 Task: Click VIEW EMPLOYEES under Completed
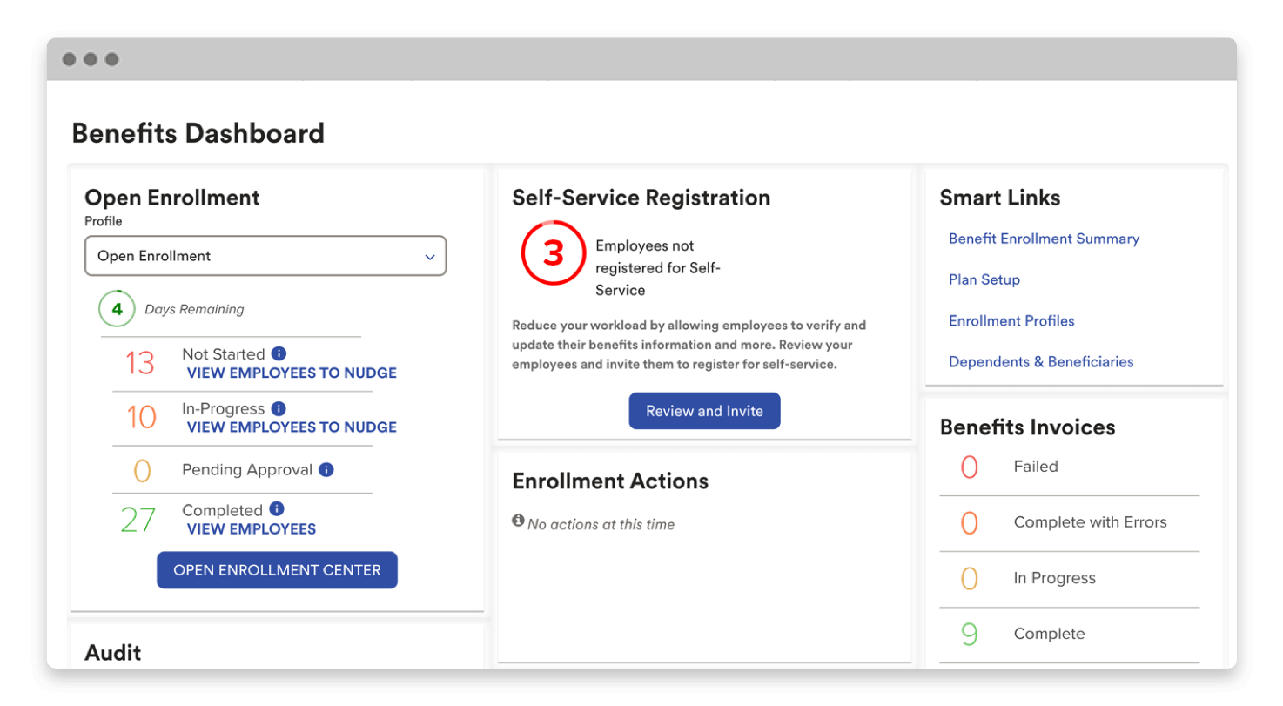pyautogui.click(x=251, y=528)
